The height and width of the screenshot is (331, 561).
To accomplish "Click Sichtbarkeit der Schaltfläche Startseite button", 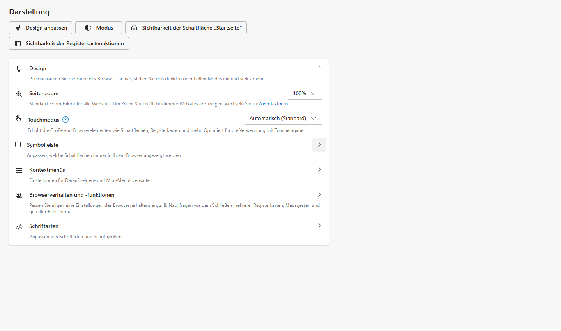I will point(186,28).
